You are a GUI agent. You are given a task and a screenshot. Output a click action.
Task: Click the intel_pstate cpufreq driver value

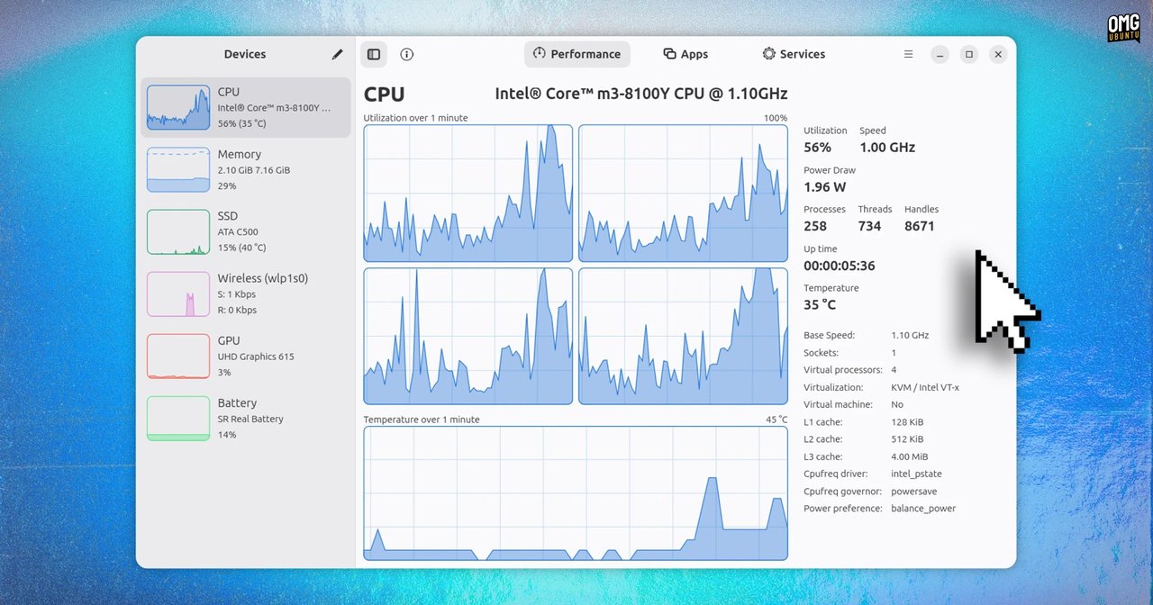[x=916, y=474]
